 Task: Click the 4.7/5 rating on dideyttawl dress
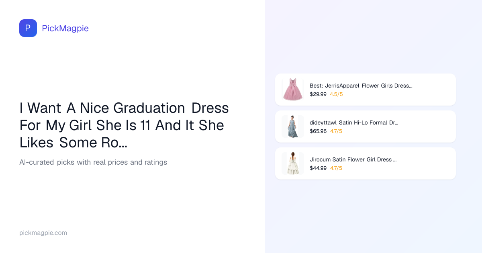pyautogui.click(x=336, y=131)
